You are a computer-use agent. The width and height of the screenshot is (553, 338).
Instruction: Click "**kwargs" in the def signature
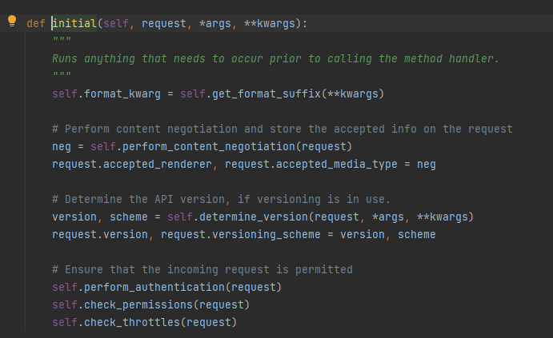pyautogui.click(x=272, y=23)
